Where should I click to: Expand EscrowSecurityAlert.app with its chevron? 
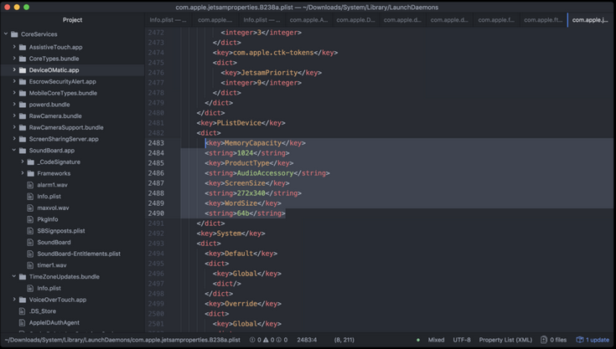click(14, 81)
